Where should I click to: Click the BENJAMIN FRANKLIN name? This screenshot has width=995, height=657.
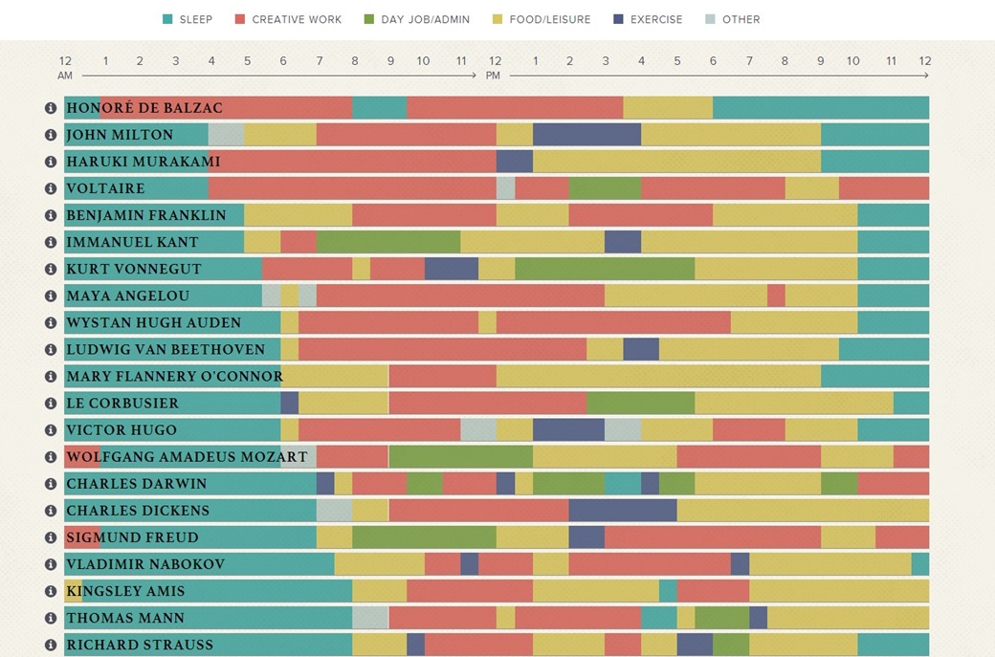point(146,215)
